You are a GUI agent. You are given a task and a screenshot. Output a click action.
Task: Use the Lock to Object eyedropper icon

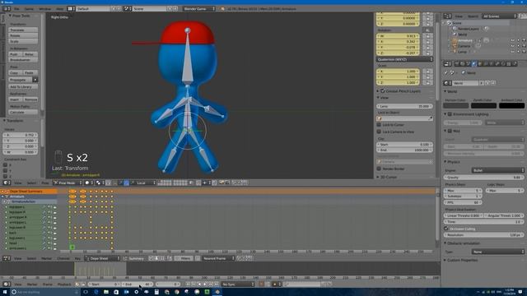(430, 118)
